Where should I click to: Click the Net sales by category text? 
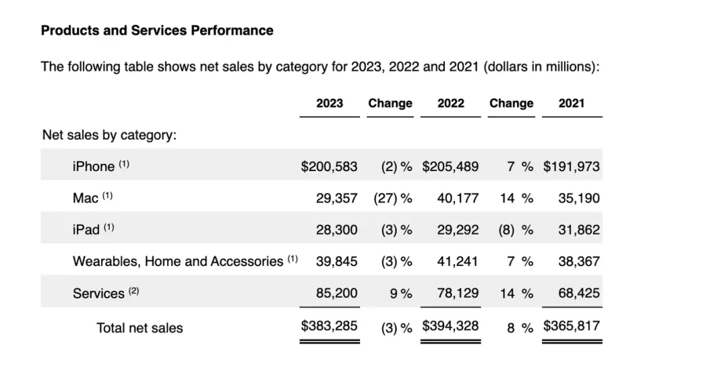click(110, 135)
